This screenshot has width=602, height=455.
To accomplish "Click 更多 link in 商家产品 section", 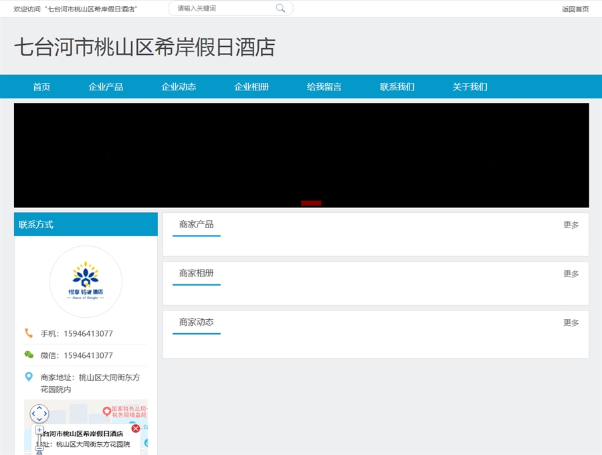I will [x=571, y=225].
